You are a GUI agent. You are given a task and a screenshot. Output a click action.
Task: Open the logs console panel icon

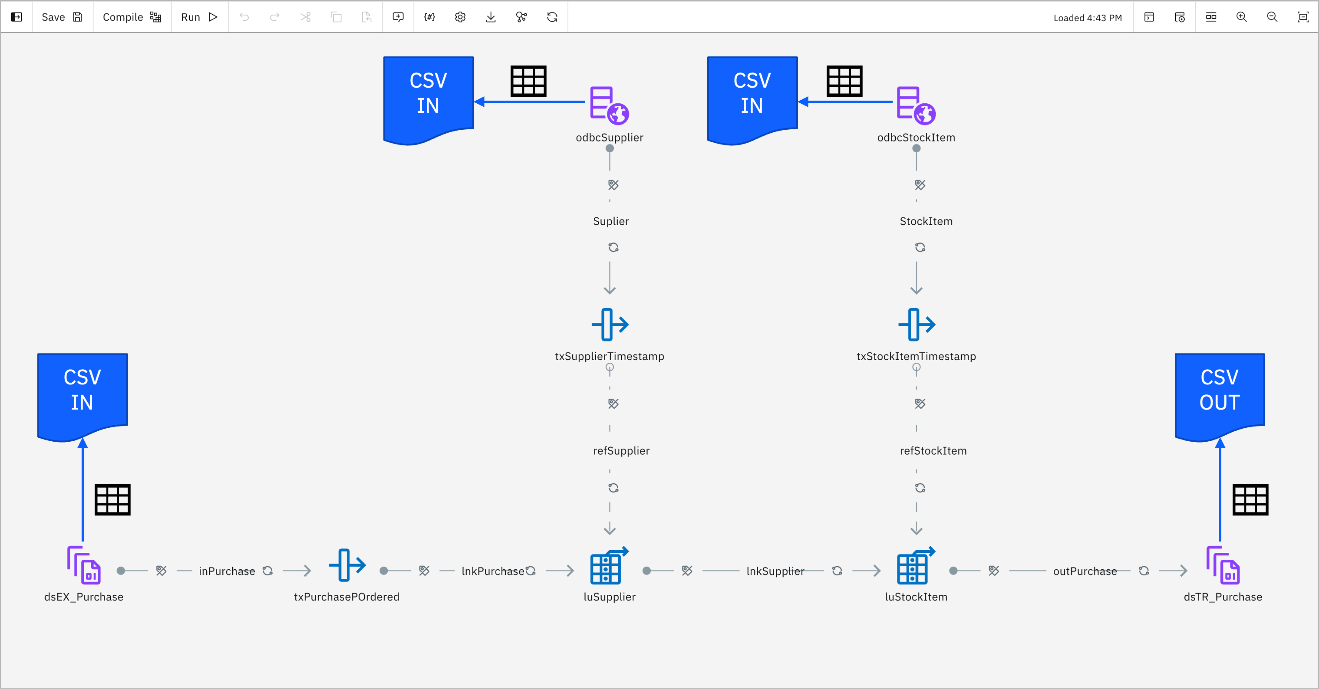1149,17
